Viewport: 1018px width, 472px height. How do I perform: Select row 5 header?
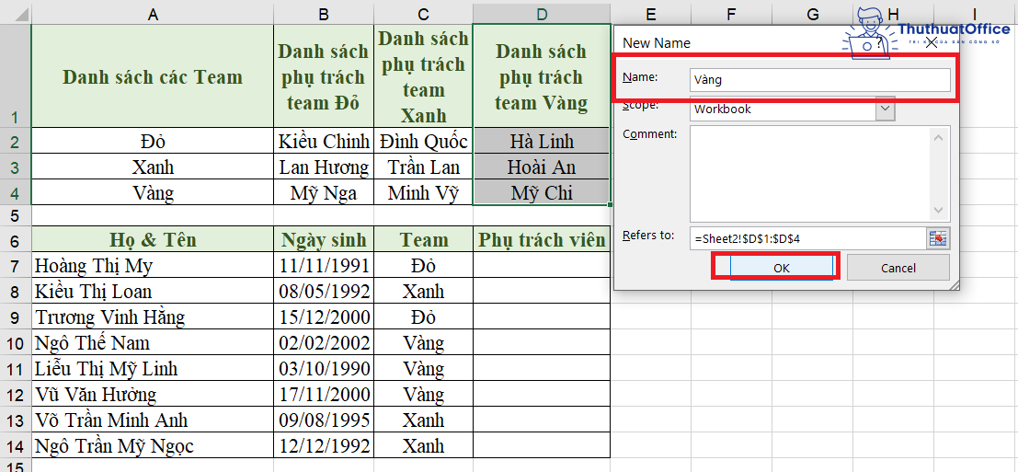16,215
